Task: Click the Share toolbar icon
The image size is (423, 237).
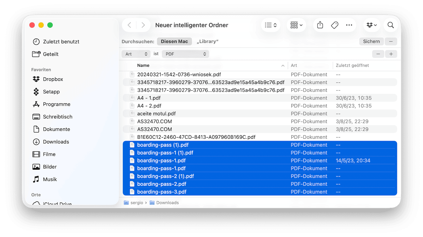Action: 320,25
